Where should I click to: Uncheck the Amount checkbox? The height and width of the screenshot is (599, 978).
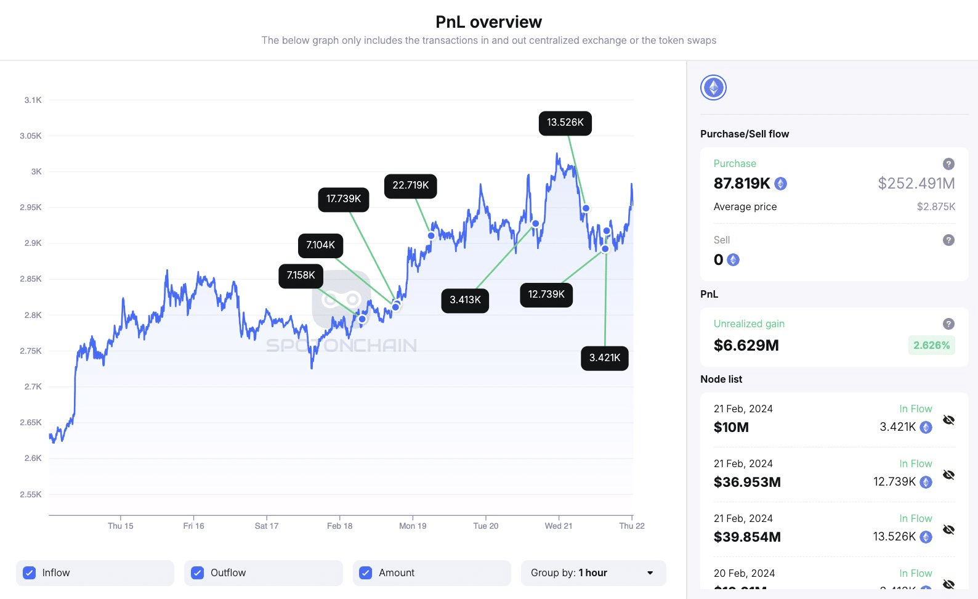coord(366,573)
